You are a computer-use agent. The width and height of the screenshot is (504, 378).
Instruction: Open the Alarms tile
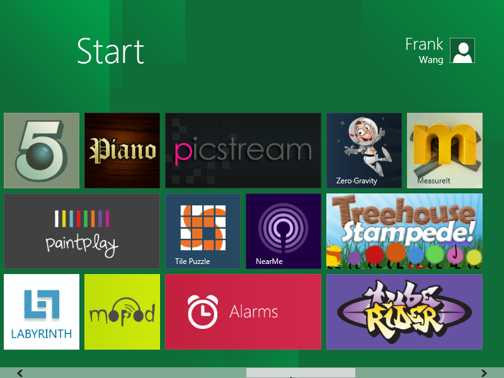243,312
